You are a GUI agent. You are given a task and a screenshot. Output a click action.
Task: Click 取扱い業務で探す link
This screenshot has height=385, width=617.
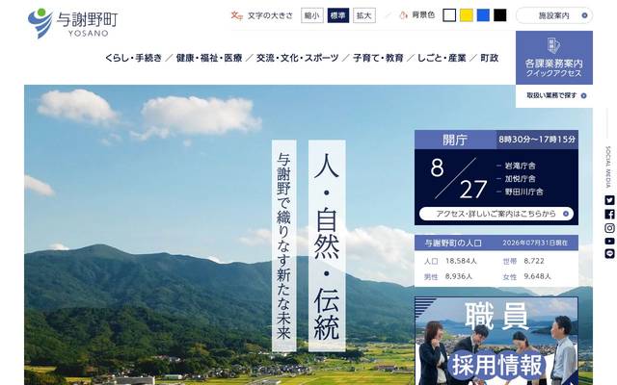[x=556, y=95]
